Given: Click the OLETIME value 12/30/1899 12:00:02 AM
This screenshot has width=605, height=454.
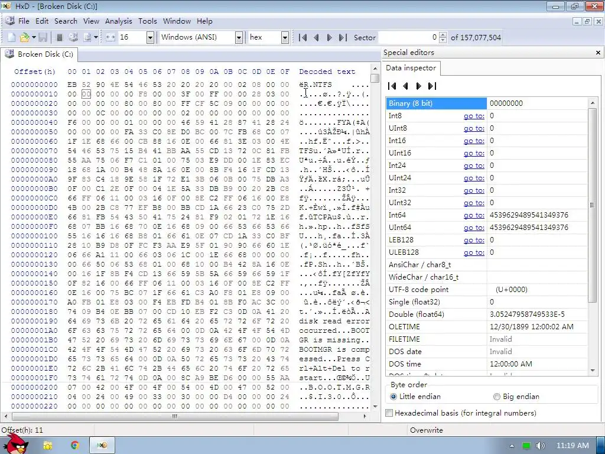Looking at the screenshot, I should tap(532, 326).
